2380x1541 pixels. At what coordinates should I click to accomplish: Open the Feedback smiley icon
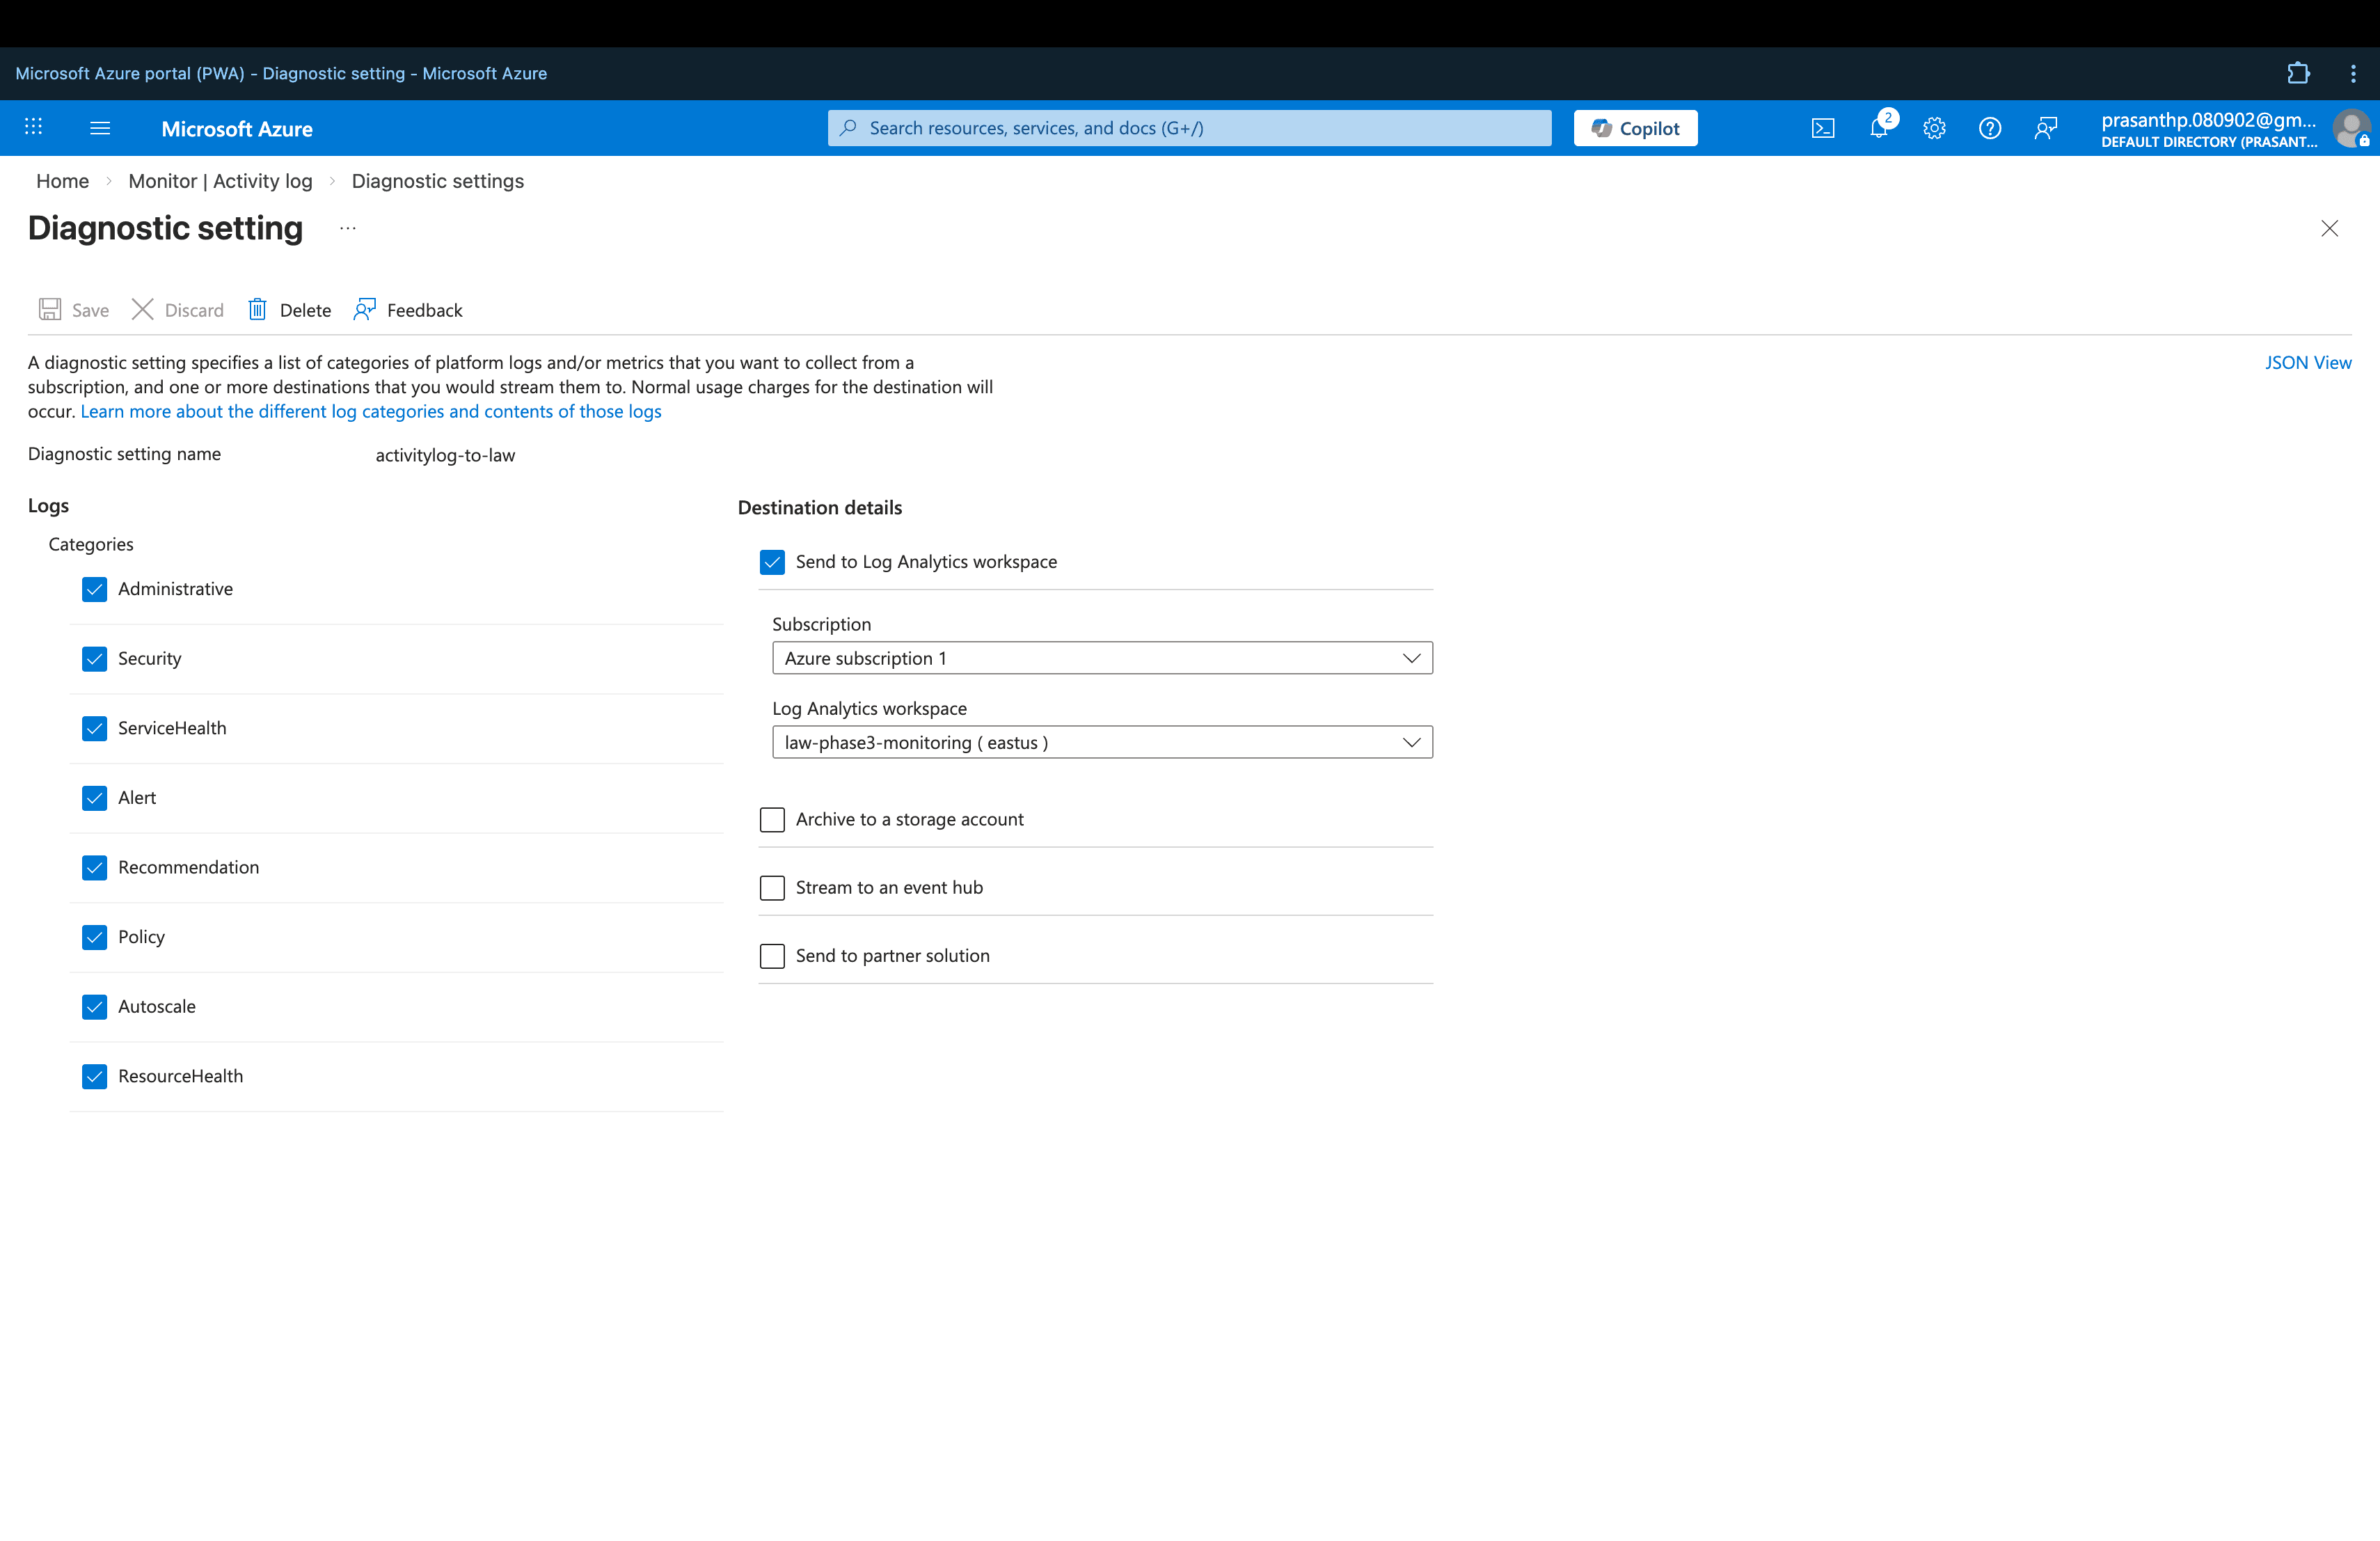click(x=2045, y=128)
